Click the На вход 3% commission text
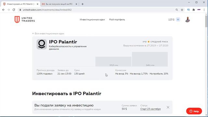Screen dimensions: 208x117 (122, 74)
